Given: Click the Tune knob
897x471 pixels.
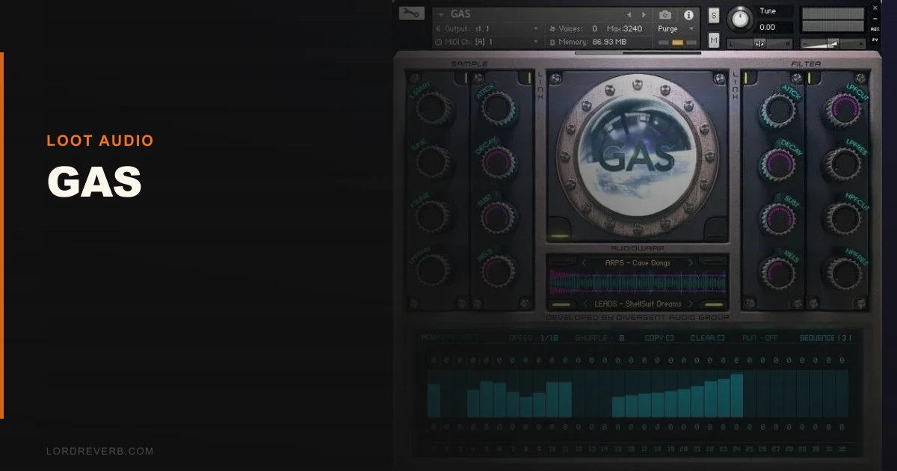Looking at the screenshot, I should point(741,19).
